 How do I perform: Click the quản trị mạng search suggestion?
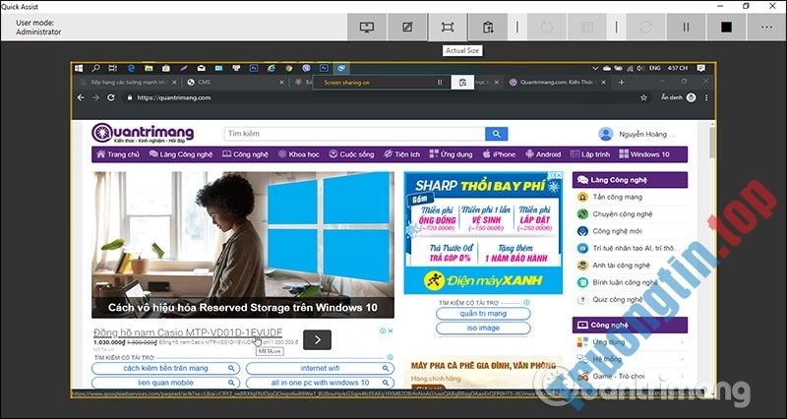click(x=483, y=314)
